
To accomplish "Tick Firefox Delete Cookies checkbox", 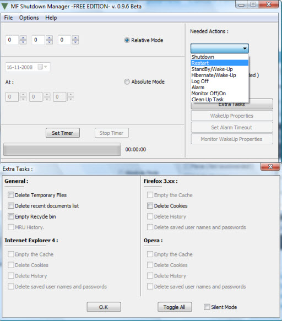I will pyautogui.click(x=150, y=206).
